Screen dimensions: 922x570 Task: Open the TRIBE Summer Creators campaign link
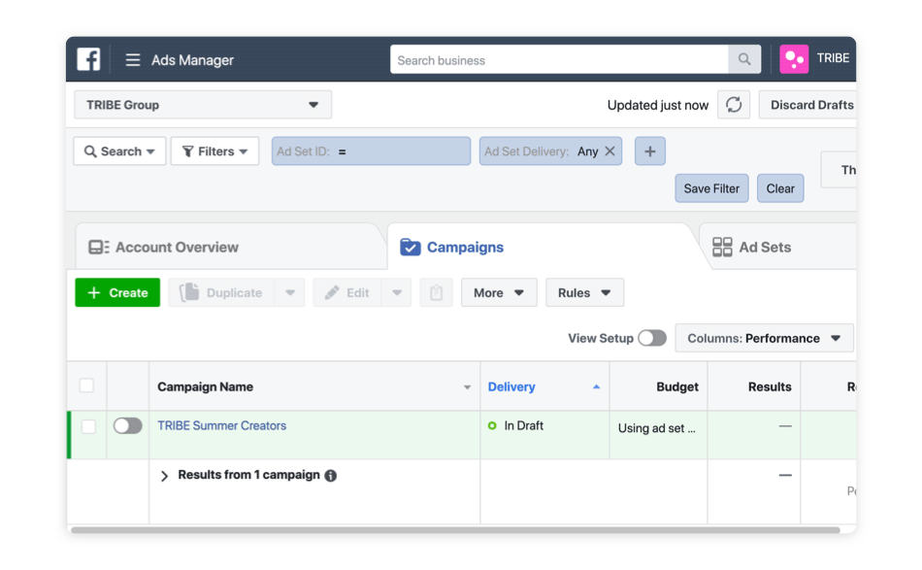pyautogui.click(x=221, y=425)
